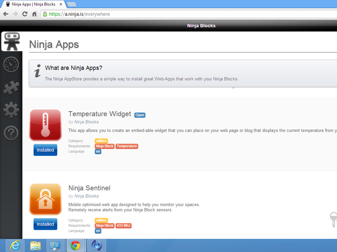Viewport: 337px width, 252px height.
Task: Click utilities tag on Temperature Widget
Action: (101, 141)
